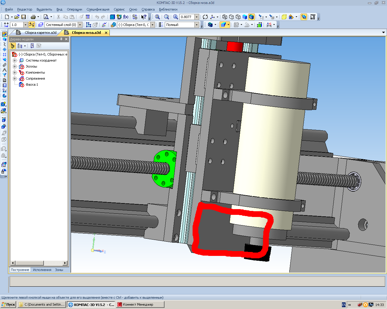Click the Пуск start button
387x309 pixels.
(8, 304)
